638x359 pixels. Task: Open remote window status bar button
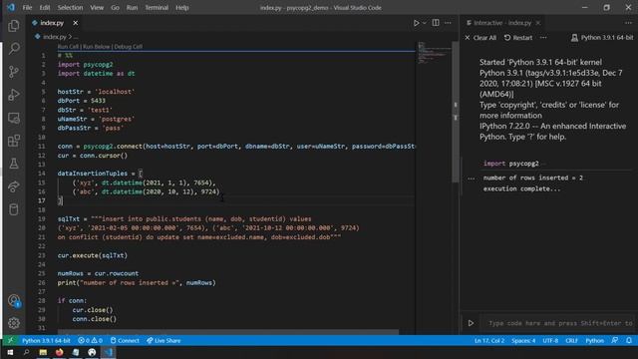(x=10, y=340)
